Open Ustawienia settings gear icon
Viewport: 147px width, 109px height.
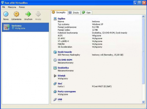click(16, 14)
